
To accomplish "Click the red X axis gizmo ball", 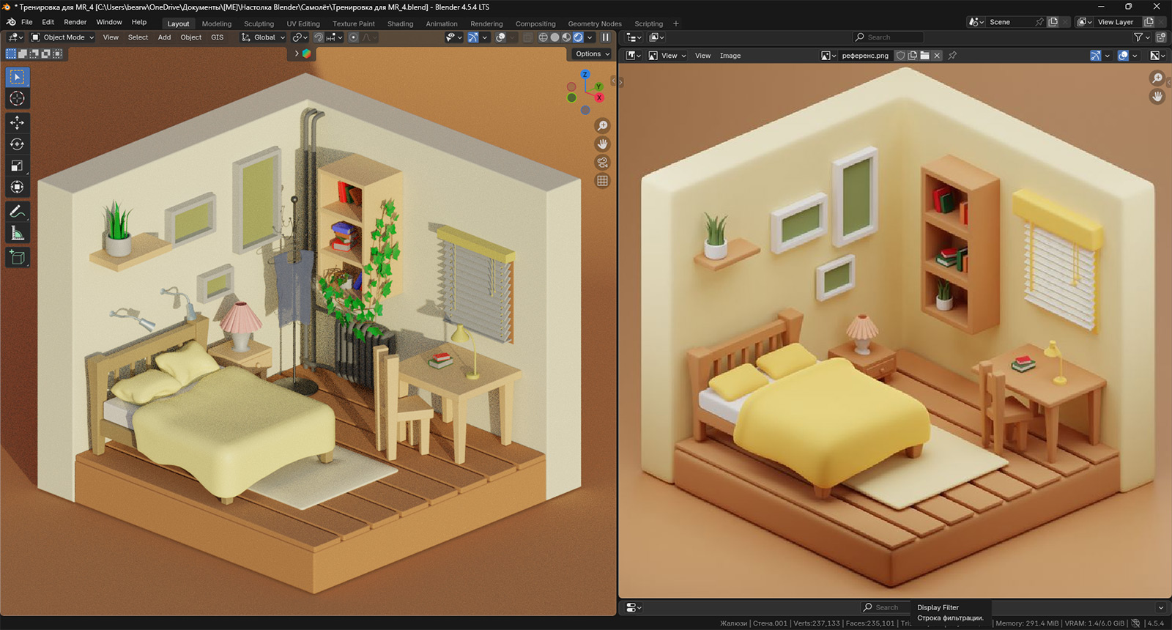I will 599,97.
